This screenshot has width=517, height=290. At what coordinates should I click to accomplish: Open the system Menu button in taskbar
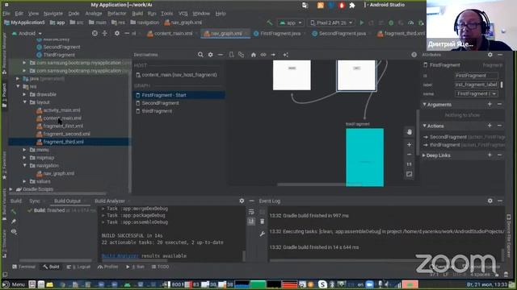(14, 284)
